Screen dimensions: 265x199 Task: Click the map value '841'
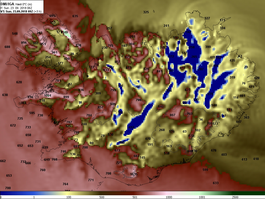159,71
